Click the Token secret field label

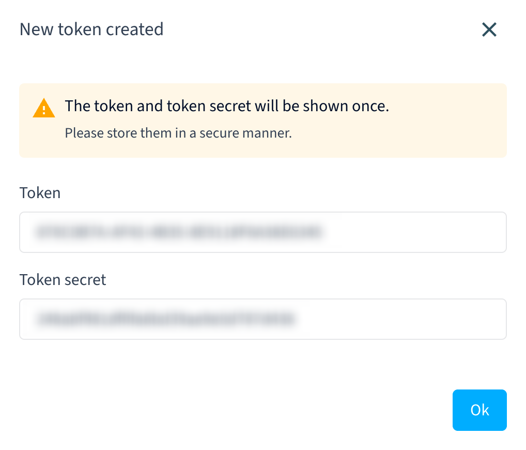pyautogui.click(x=63, y=280)
